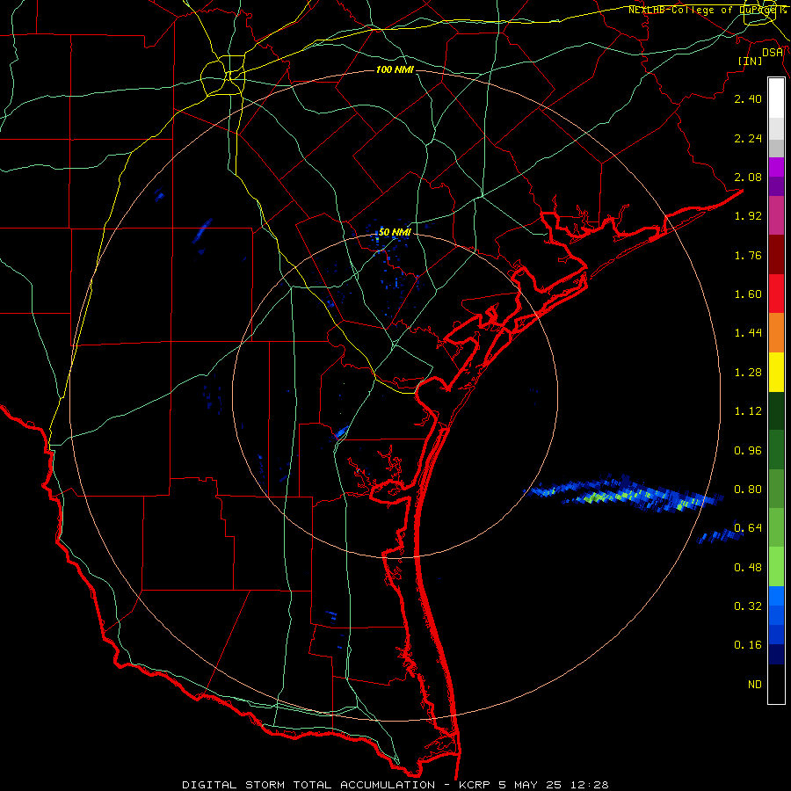Viewport: 791px width, 791px height.
Task: Click the blue 0.32 inch legend swatch
Action: [776, 596]
